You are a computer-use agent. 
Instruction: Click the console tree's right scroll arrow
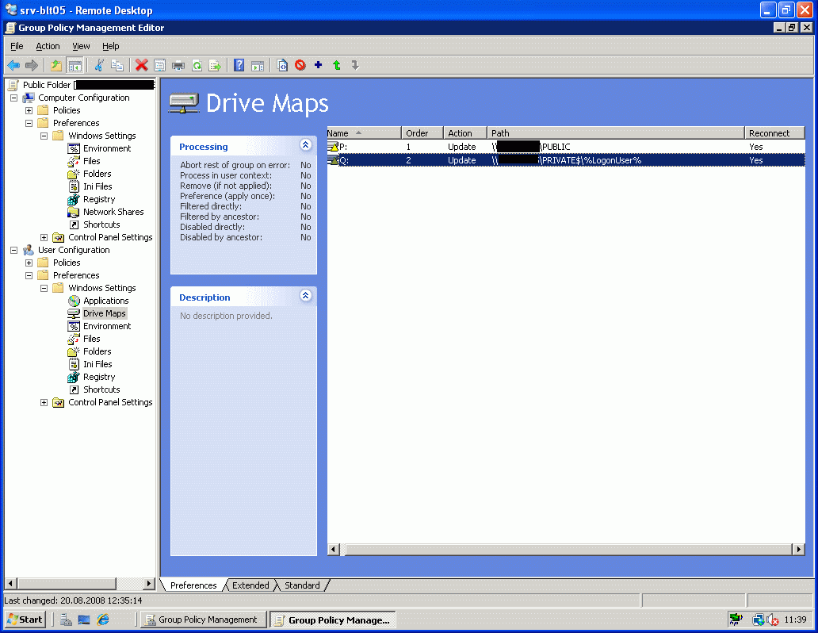(149, 583)
